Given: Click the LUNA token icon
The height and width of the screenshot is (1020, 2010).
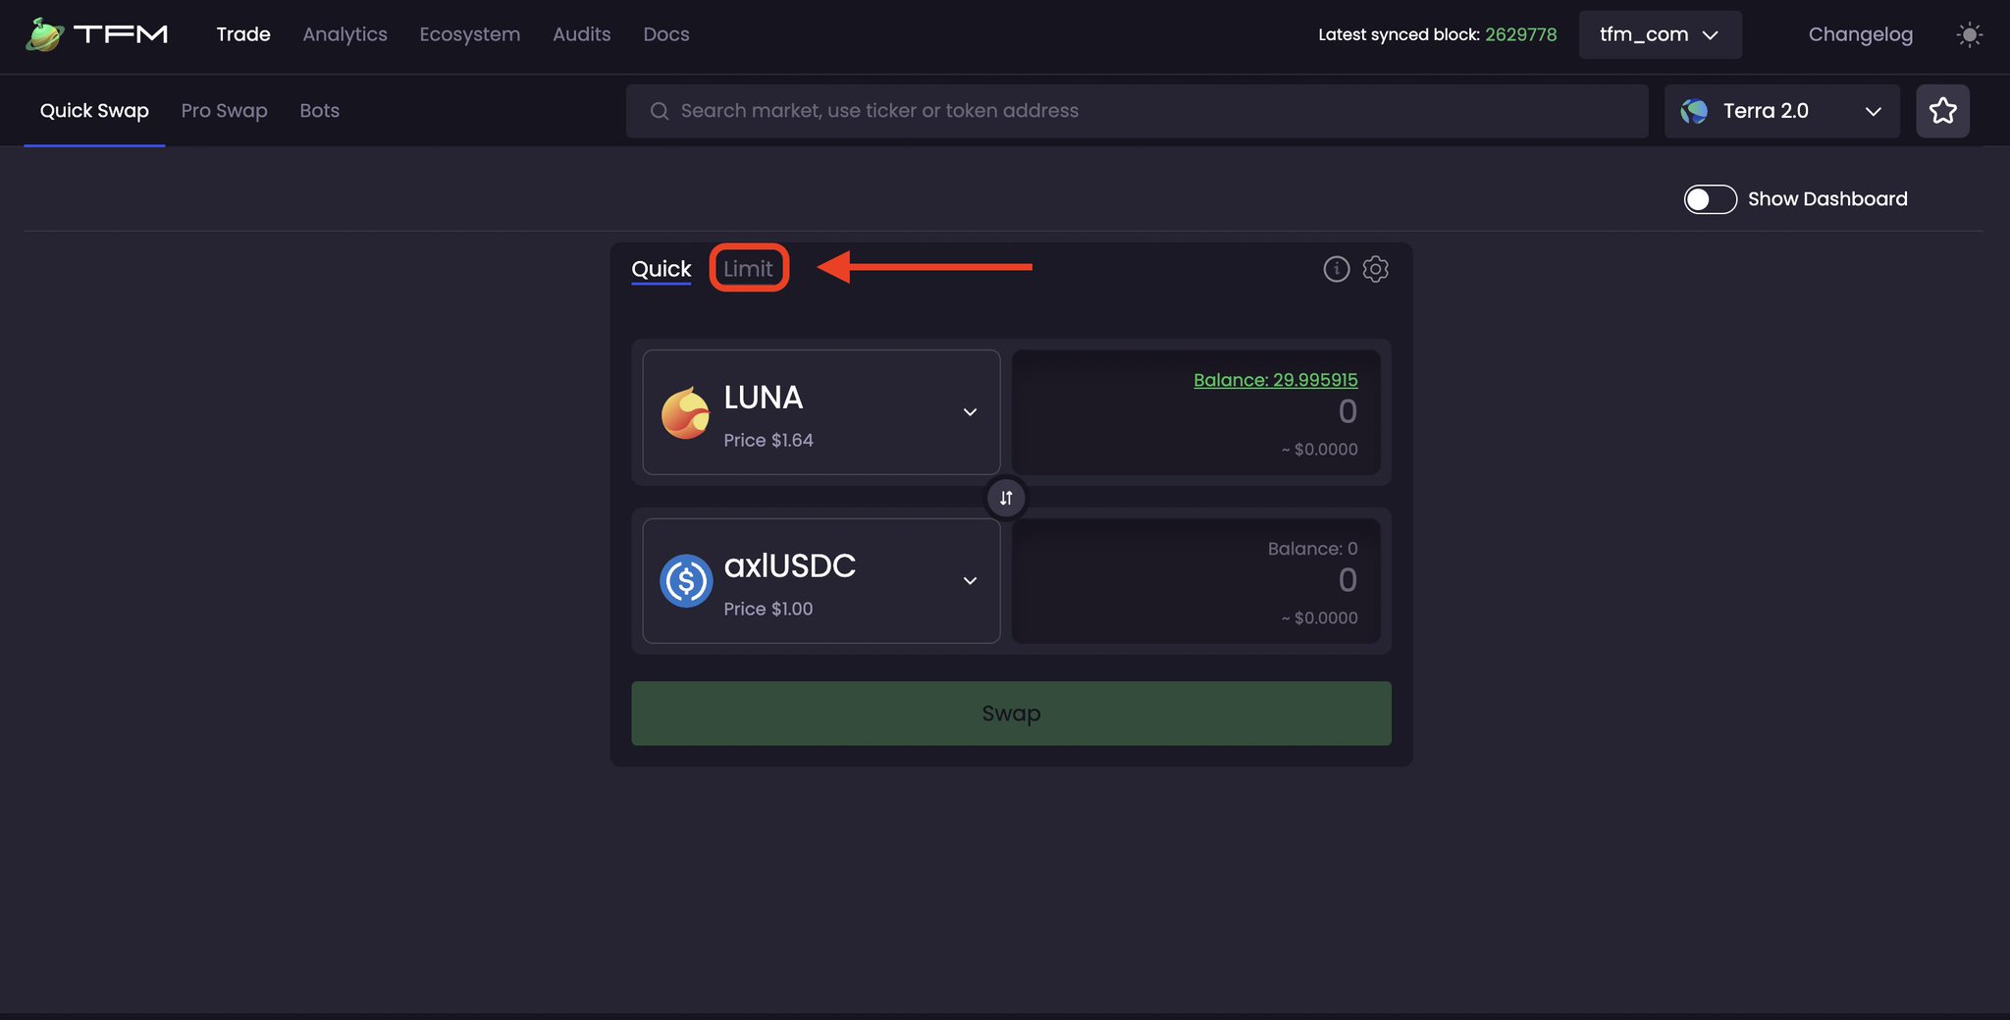Looking at the screenshot, I should (x=685, y=412).
